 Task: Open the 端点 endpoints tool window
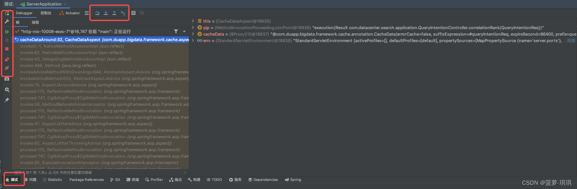coord(175,180)
